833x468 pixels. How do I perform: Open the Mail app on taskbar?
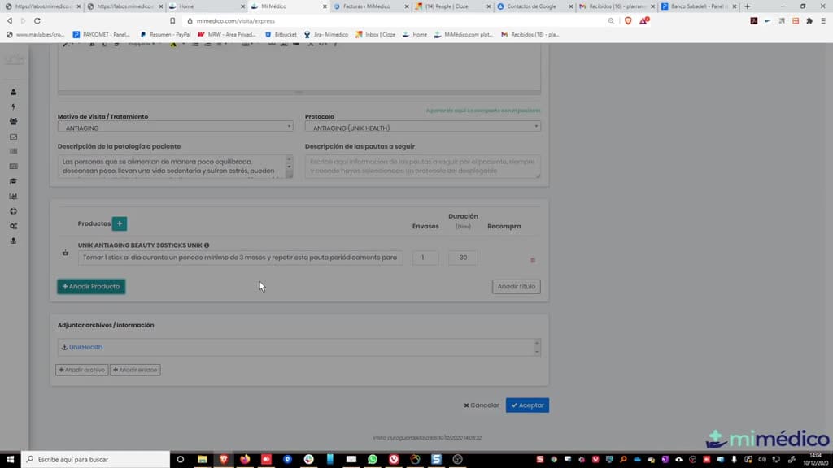click(351, 459)
